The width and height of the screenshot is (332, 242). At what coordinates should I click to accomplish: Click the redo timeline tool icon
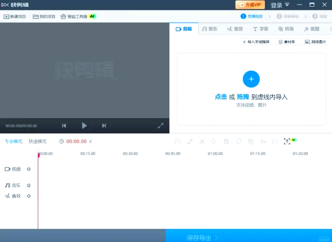[x=275, y=141]
